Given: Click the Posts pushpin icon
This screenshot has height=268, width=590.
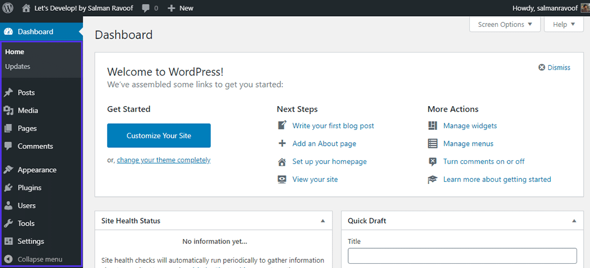Looking at the screenshot, I should [8, 93].
